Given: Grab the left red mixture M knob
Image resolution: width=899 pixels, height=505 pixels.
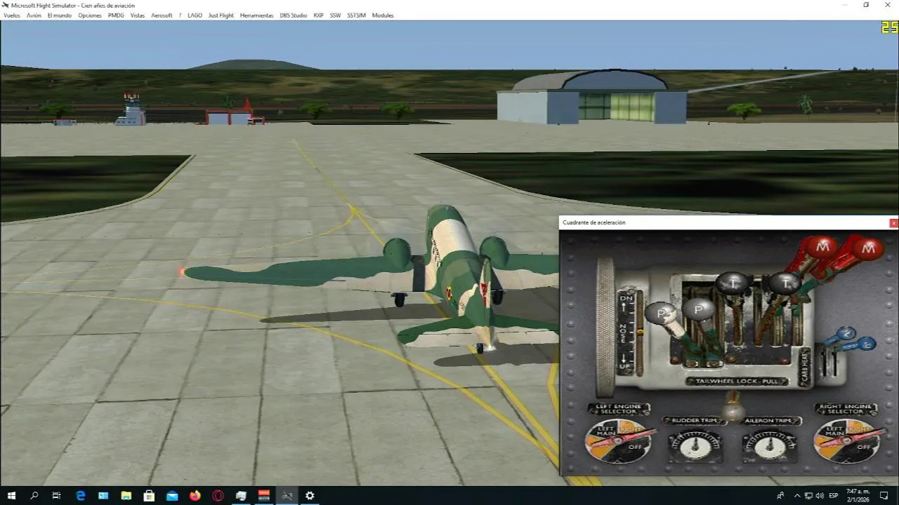Looking at the screenshot, I should [x=822, y=246].
